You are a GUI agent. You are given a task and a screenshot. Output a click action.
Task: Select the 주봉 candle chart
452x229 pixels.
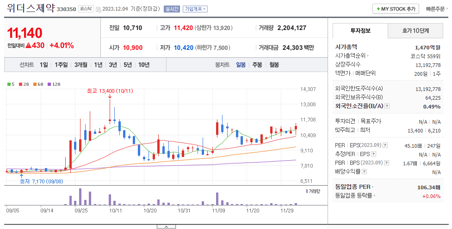pos(257,65)
